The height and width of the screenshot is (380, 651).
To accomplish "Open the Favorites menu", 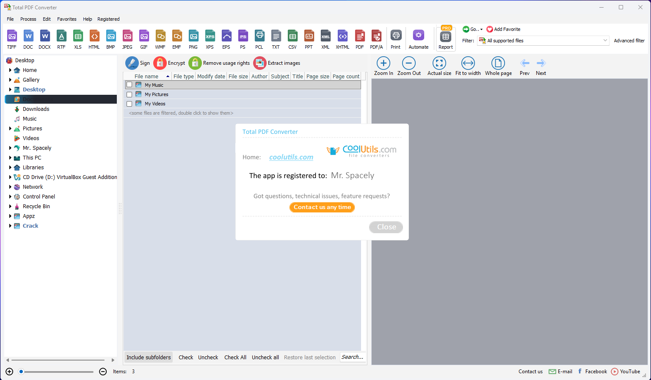I will 67,19.
